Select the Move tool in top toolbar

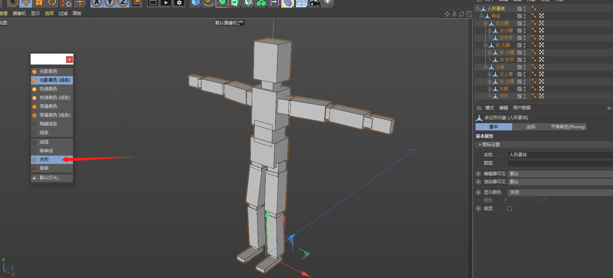(26, 3)
